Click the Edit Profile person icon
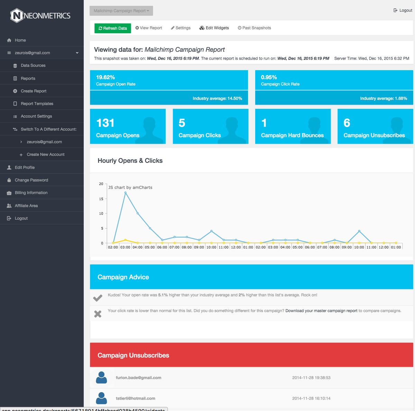 tap(9, 168)
